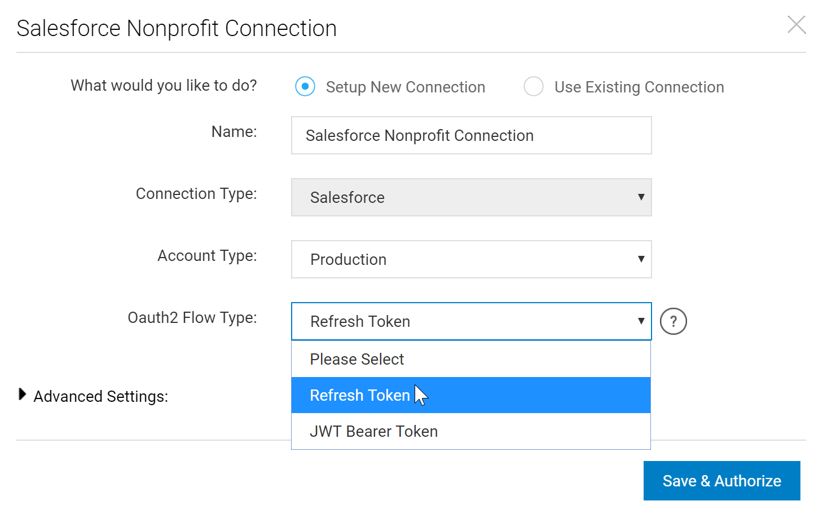Click the Save & Authorize button
This screenshot has width=823, height=523.
tap(722, 481)
